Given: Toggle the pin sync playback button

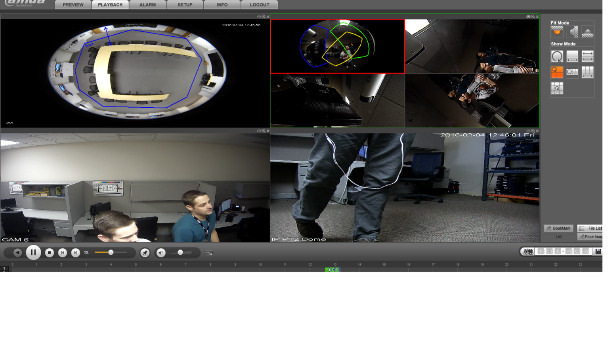Looking at the screenshot, I should pos(145,252).
